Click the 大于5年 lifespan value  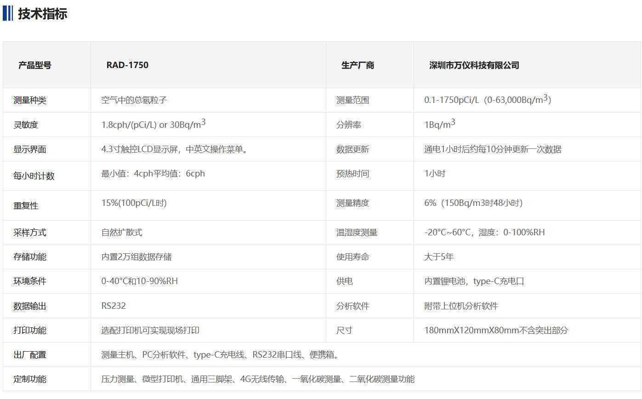pyautogui.click(x=439, y=256)
